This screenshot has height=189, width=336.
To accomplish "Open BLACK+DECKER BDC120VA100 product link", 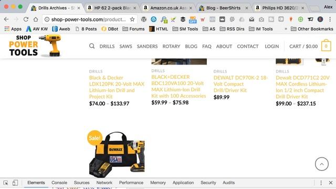I will click(178, 86).
